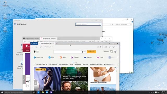167x94 pixels.
Task: Open the GESUNDHEIT & FITNESS section
Action: coord(96,64)
